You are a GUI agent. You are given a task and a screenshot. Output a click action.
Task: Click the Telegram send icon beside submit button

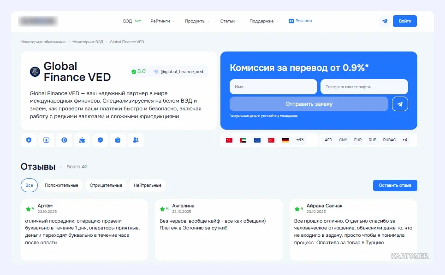(400, 104)
